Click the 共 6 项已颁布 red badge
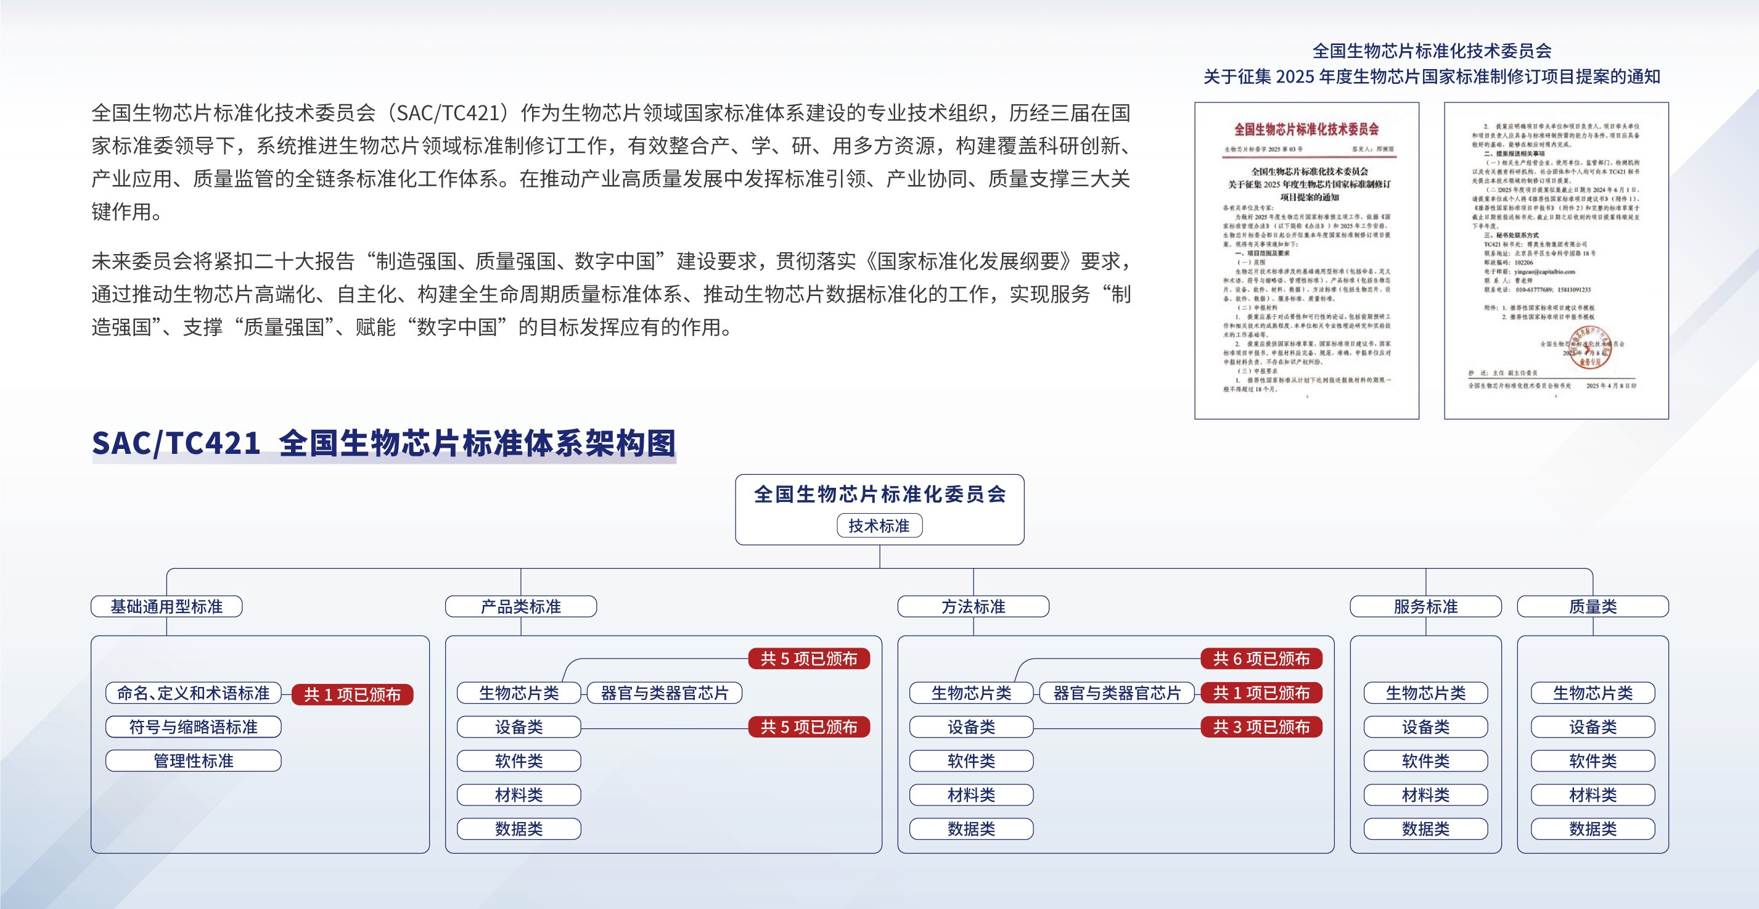 tap(1261, 659)
